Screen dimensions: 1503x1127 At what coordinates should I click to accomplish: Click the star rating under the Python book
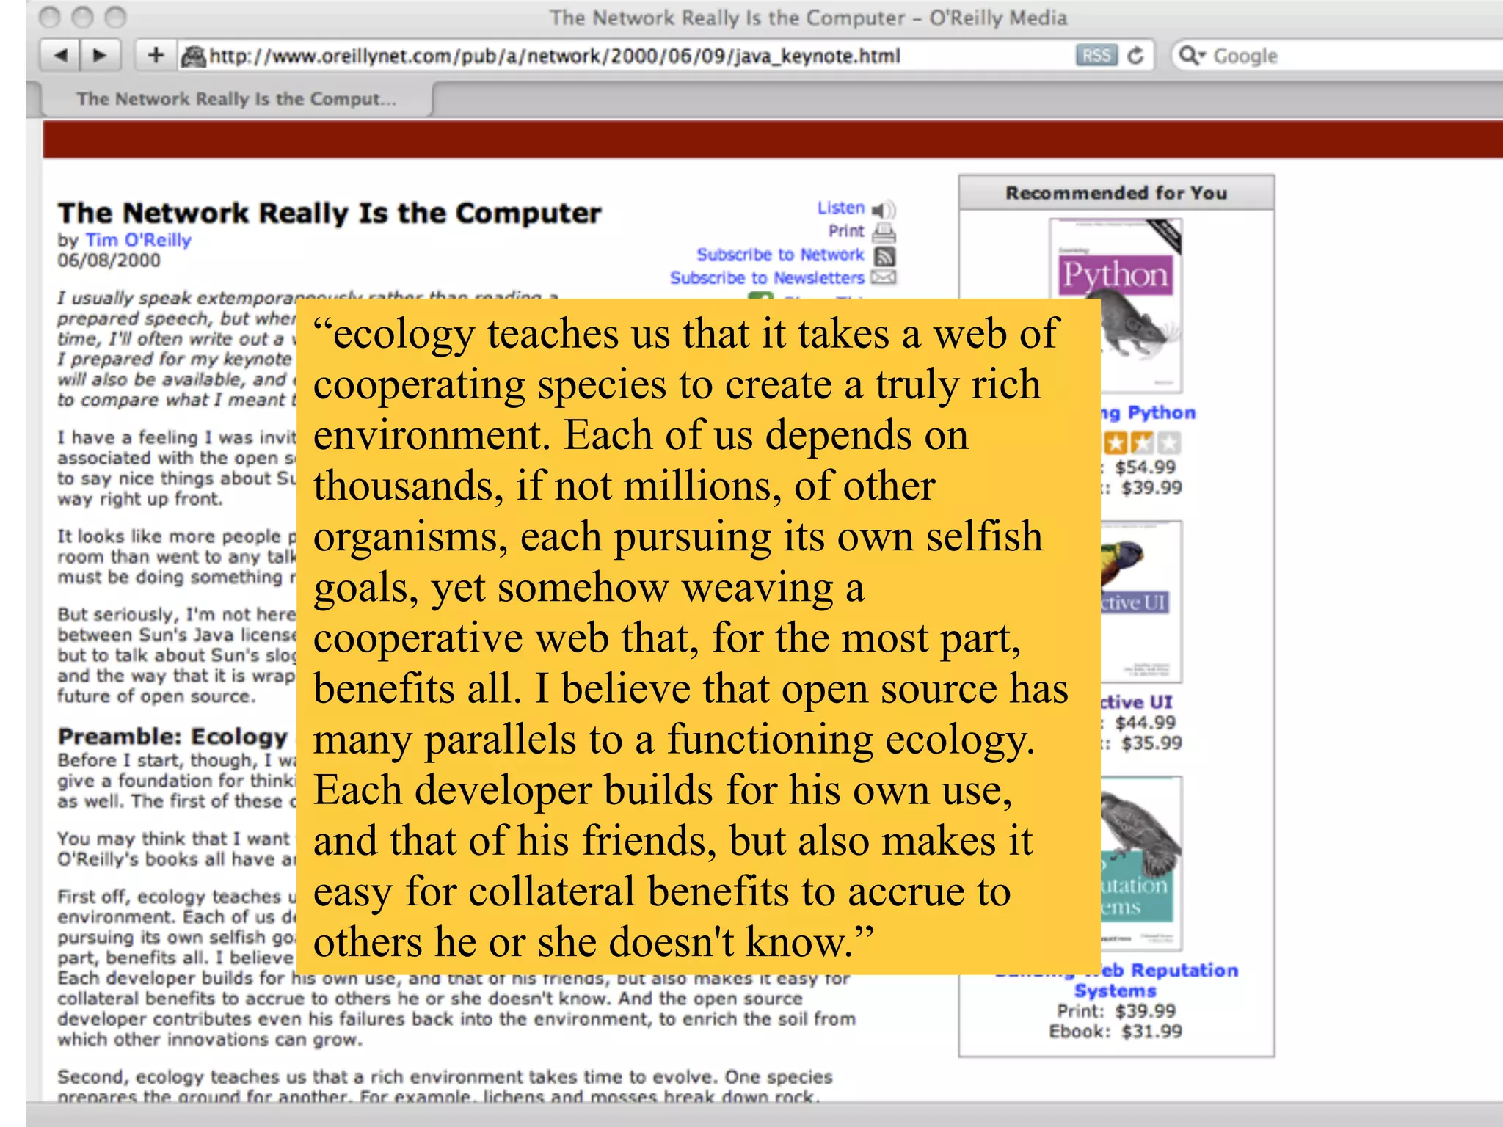(1141, 442)
